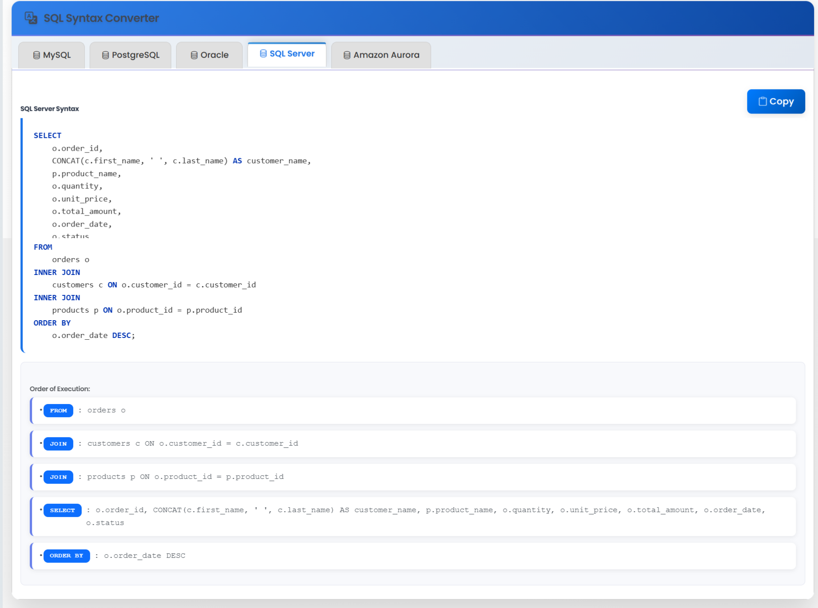The image size is (818, 608).
Task: Click customers join condition in execution list
Action: click(192, 443)
